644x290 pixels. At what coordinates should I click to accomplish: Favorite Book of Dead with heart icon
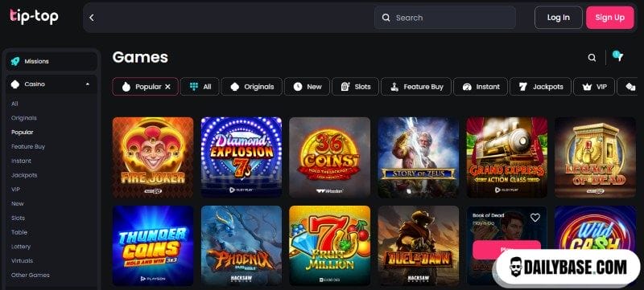click(535, 218)
